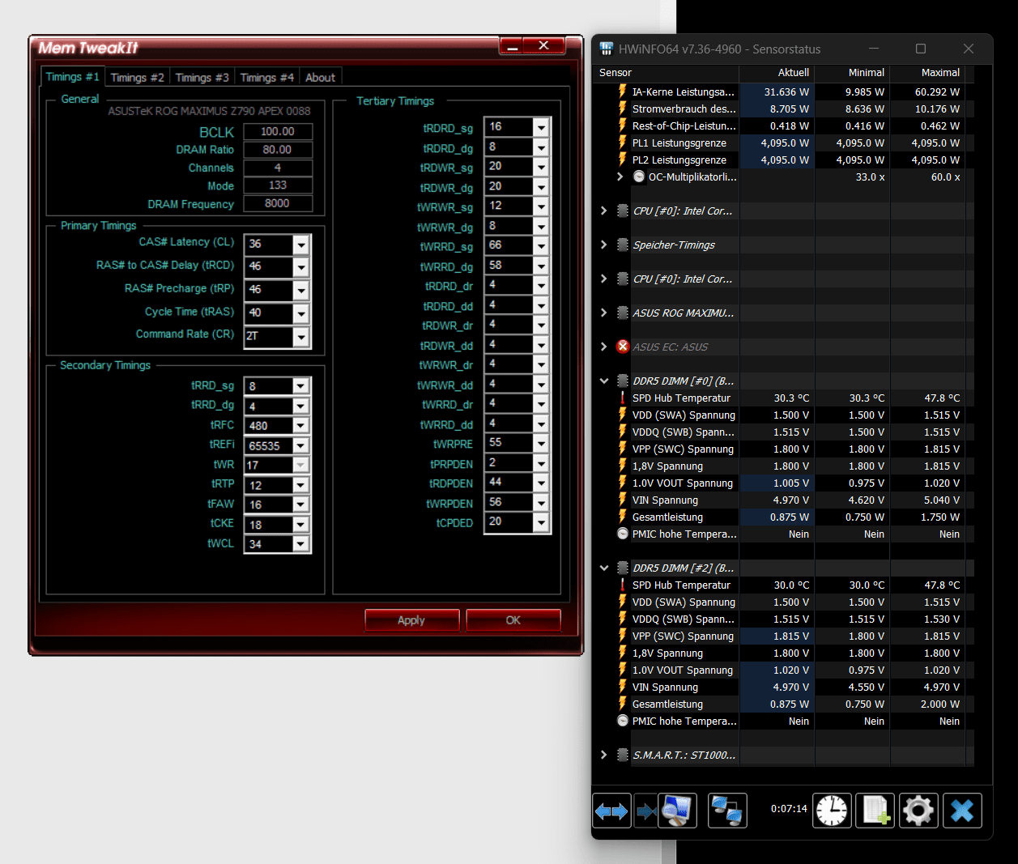Reset sensor timer using the clock icon
This screenshot has height=864, width=1018.
click(x=832, y=811)
